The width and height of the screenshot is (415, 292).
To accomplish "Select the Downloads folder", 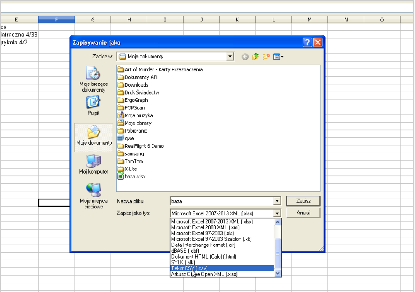I will (x=133, y=85).
